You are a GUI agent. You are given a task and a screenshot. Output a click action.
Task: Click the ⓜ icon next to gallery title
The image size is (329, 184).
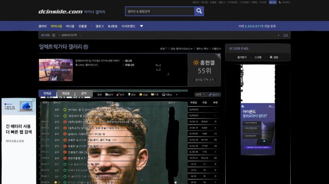(x=86, y=47)
